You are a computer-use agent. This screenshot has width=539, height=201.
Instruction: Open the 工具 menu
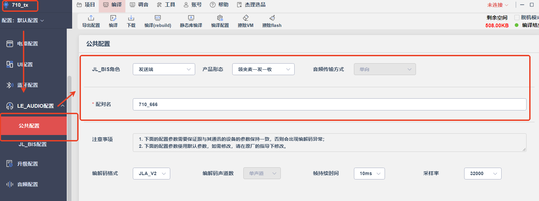[166, 5]
